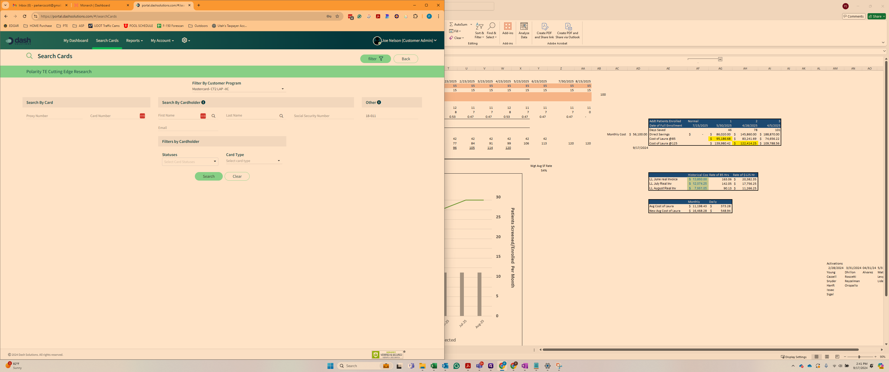
Task: Click the Dash Solutions logo
Action: 18,41
